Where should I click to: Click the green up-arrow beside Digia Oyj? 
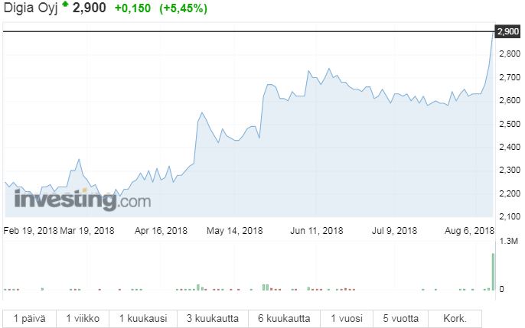(x=65, y=5)
